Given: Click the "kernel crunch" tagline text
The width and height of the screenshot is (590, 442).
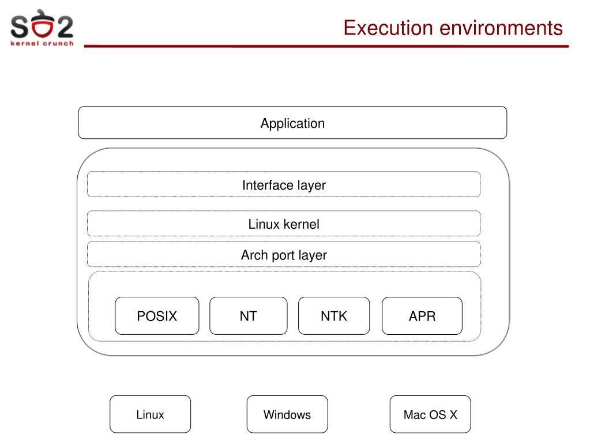Looking at the screenshot, I should [42, 43].
